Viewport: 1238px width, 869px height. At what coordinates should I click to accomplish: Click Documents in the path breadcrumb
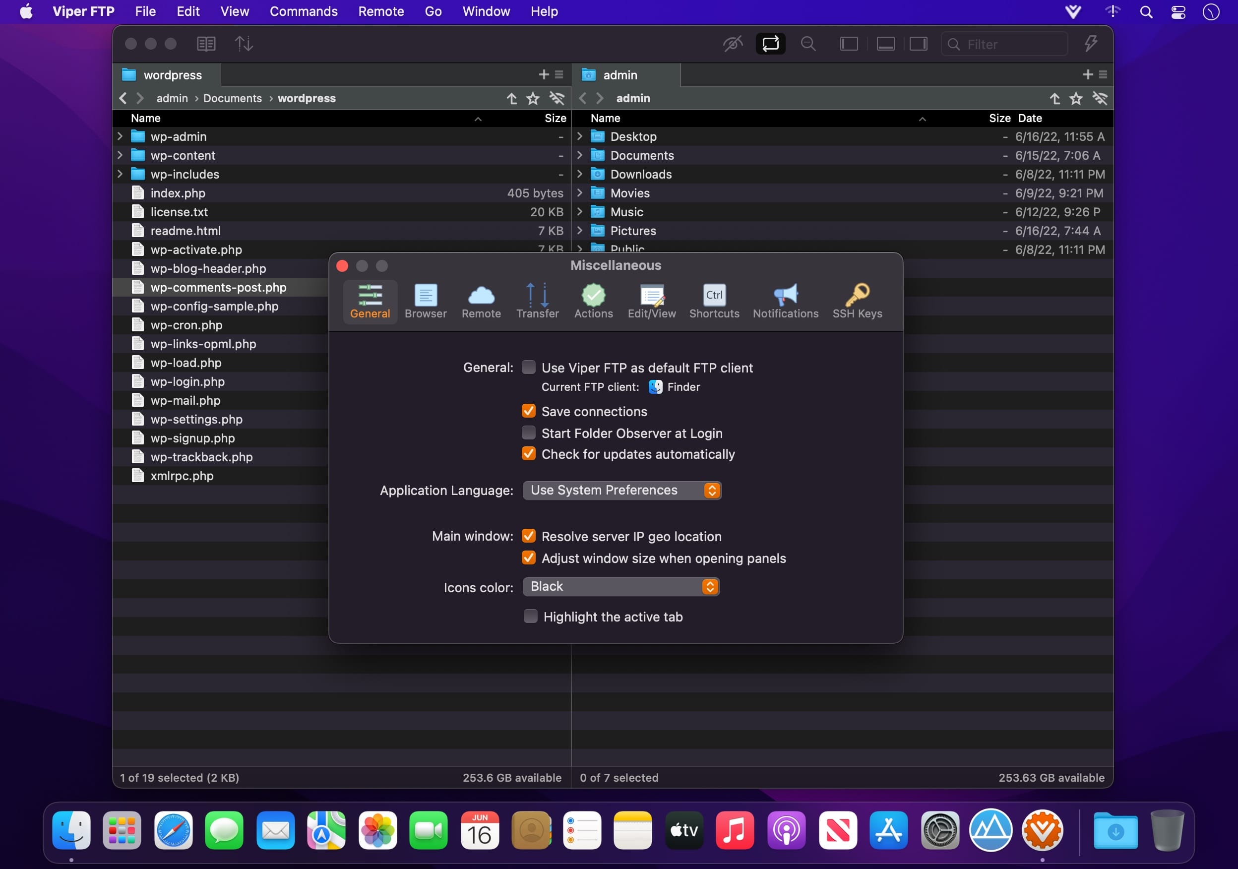pos(233,98)
